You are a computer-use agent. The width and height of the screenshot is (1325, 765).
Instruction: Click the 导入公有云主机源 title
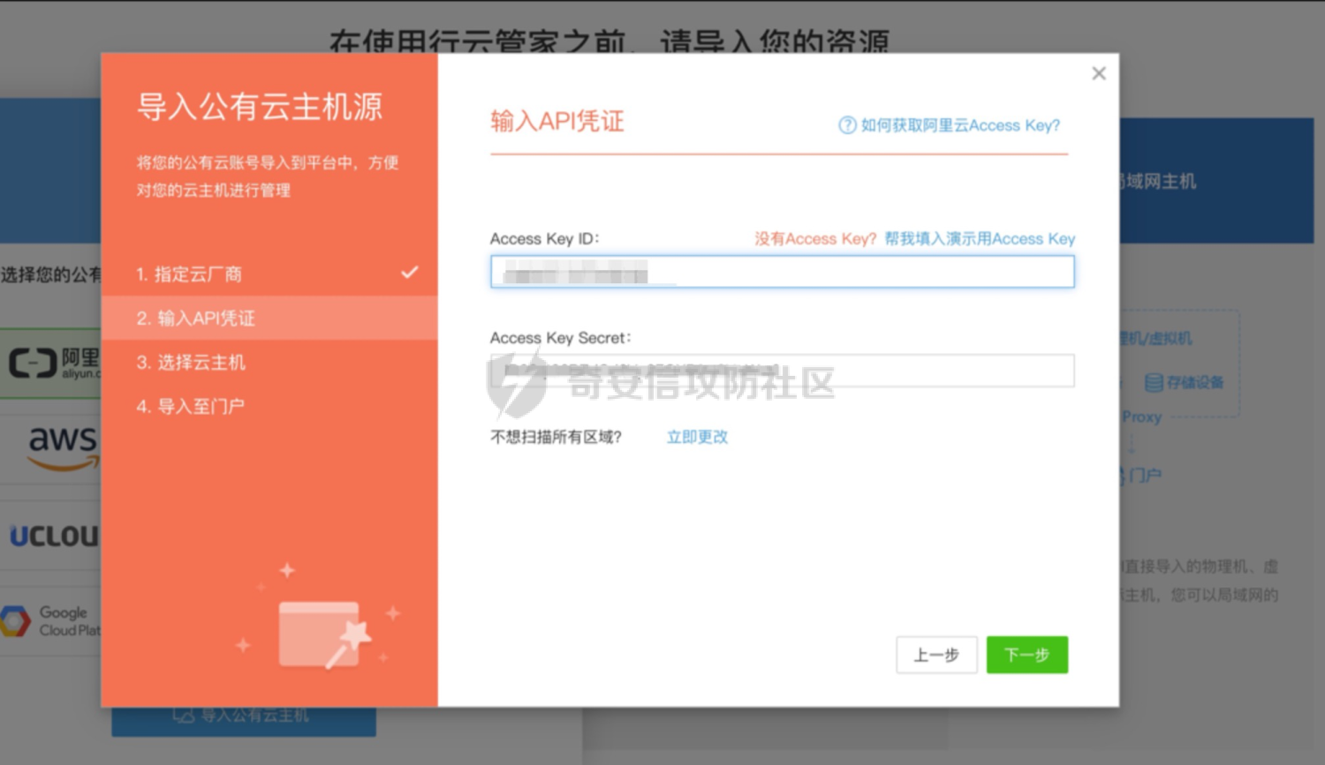[x=260, y=107]
